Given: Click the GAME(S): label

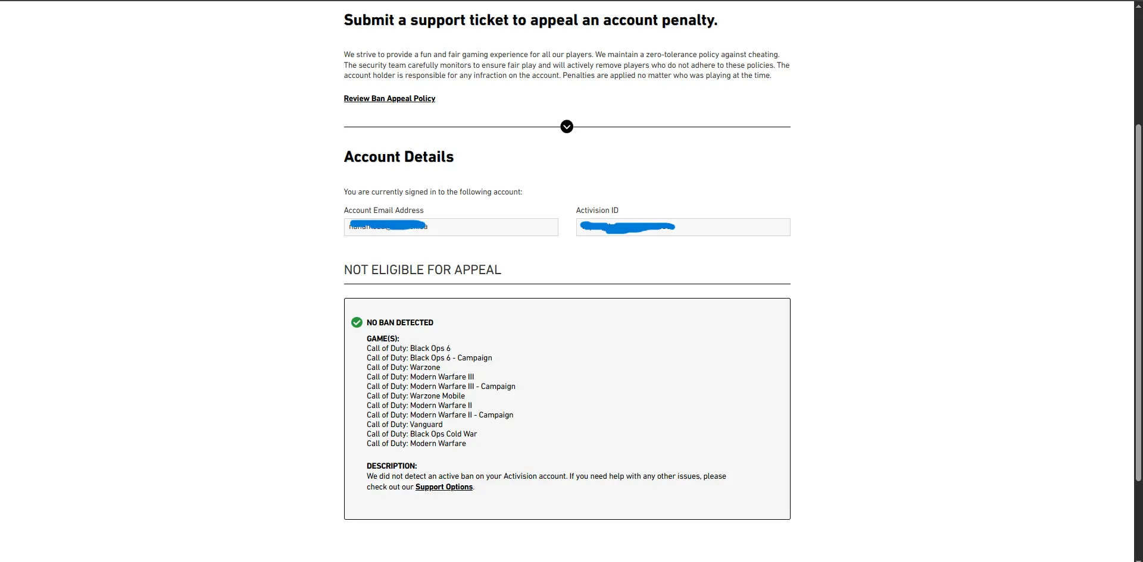Looking at the screenshot, I should pyautogui.click(x=383, y=339).
